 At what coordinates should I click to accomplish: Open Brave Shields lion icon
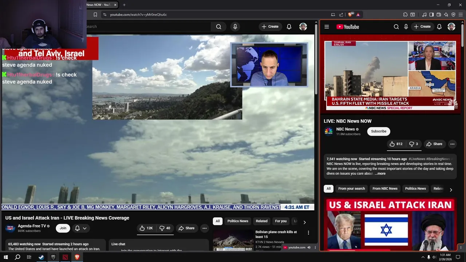coord(350,15)
